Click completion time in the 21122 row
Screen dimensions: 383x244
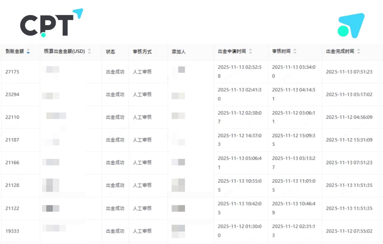[349, 208]
